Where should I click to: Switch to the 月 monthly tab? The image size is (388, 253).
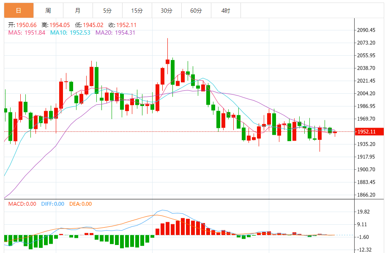pos(78,11)
